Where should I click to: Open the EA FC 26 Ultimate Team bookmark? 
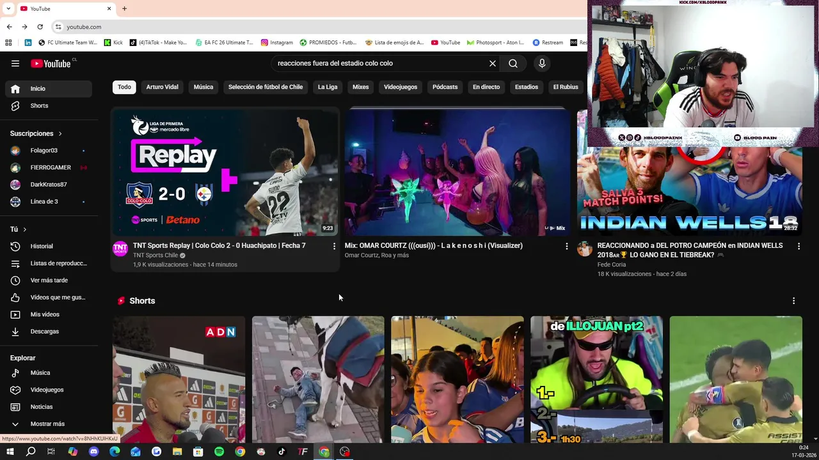[224, 43]
